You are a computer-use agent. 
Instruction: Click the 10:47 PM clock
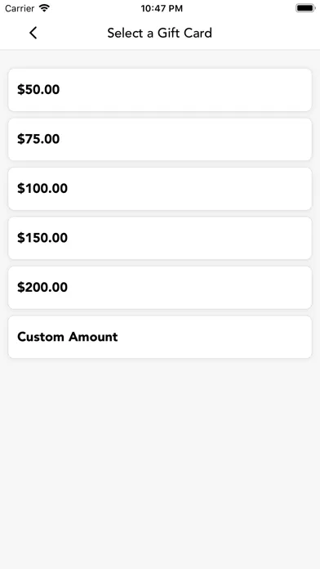click(162, 8)
